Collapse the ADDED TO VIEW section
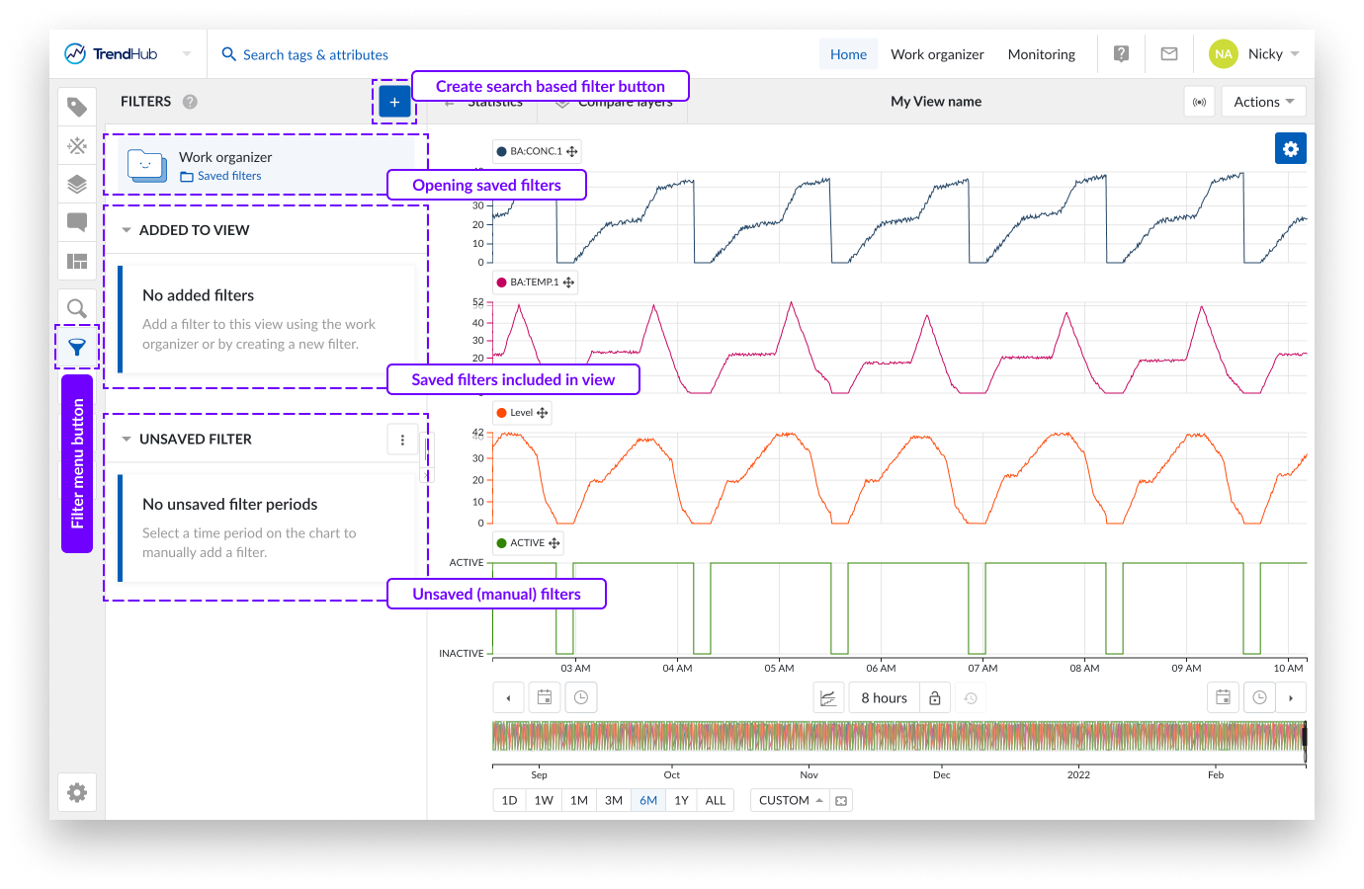The width and height of the screenshot is (1364, 889). coord(127,230)
